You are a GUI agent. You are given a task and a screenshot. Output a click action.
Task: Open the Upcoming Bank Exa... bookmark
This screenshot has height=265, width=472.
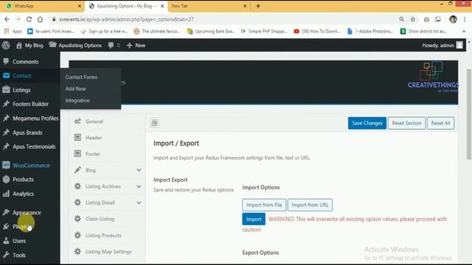[x=211, y=31]
